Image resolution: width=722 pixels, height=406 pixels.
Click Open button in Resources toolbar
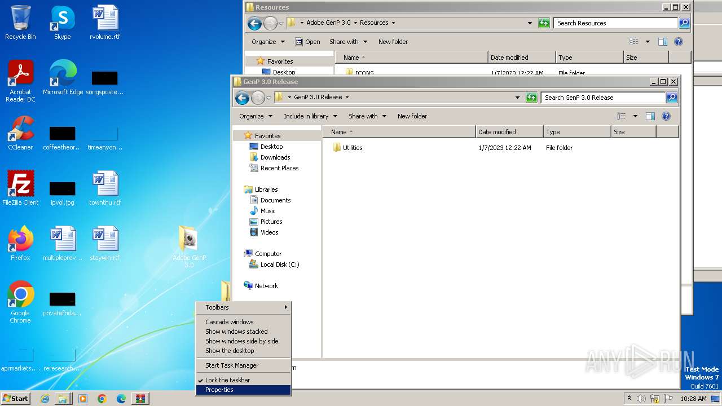coord(307,42)
